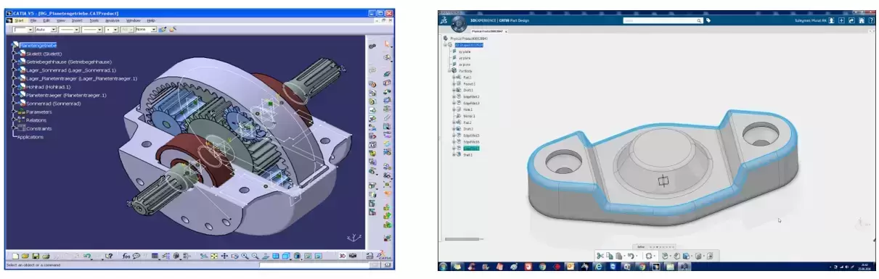
Task: Open the Analyze menu
Action: coord(113,20)
